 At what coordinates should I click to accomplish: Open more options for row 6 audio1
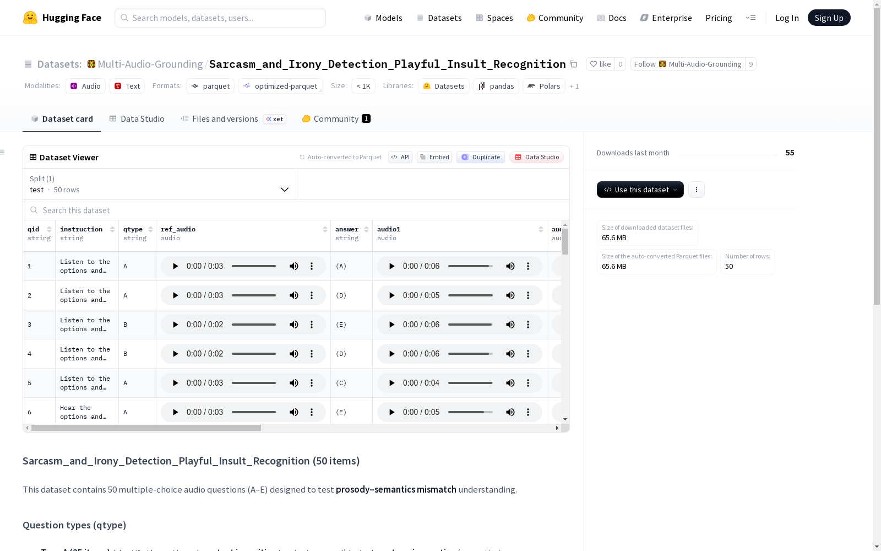tap(528, 412)
